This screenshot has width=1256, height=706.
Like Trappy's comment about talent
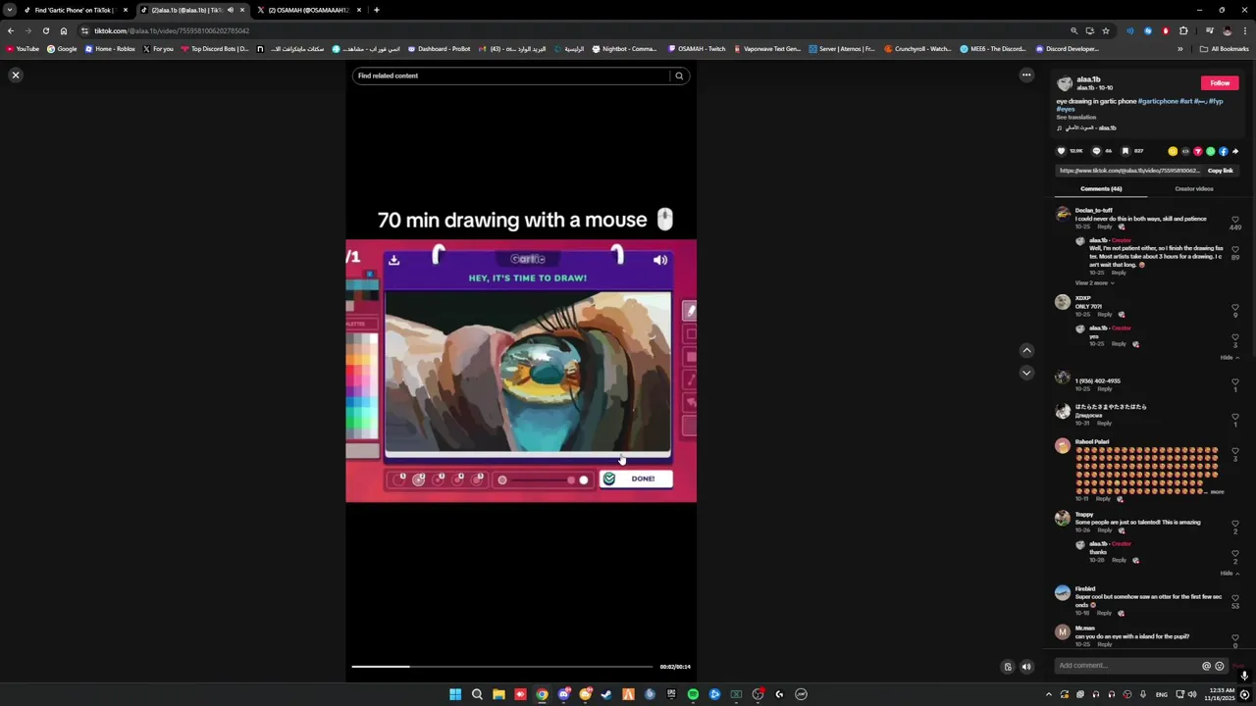pyautogui.click(x=1234, y=524)
